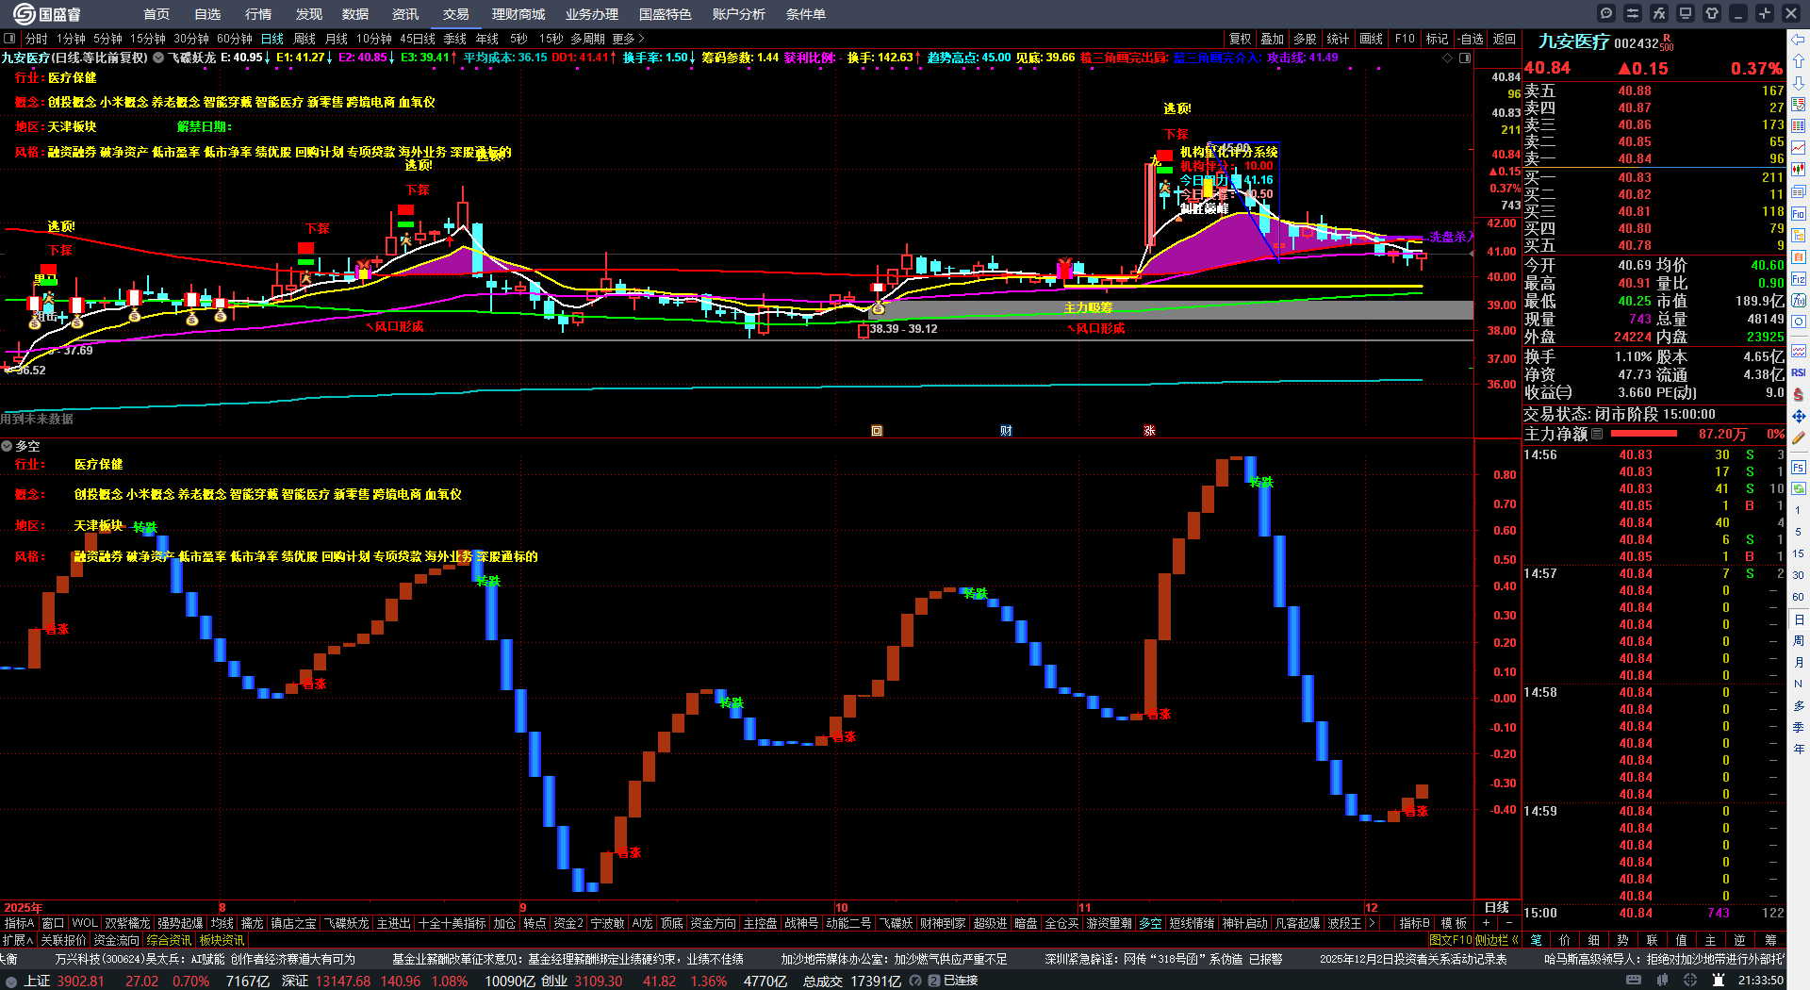Show more indicator tabs with right arrow

tap(1372, 923)
